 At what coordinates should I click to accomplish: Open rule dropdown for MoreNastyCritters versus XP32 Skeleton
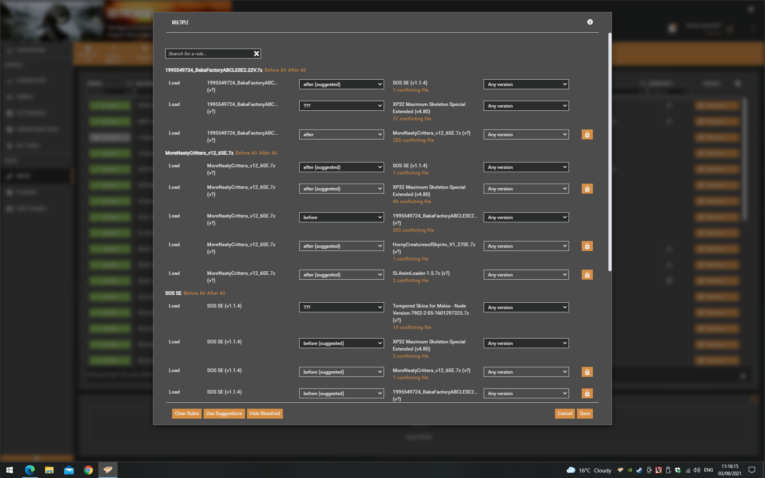tap(341, 189)
